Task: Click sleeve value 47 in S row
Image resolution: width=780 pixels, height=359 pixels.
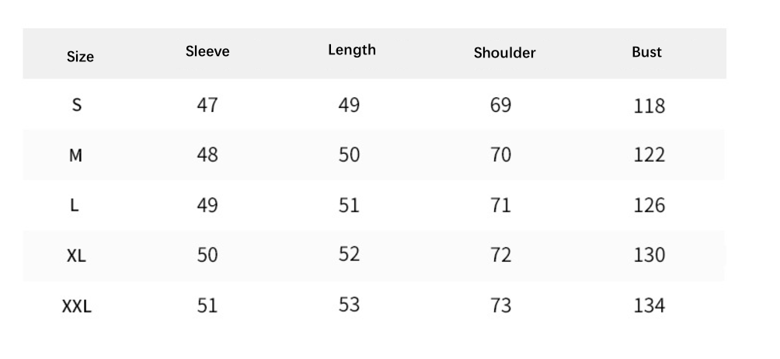Action: point(207,105)
